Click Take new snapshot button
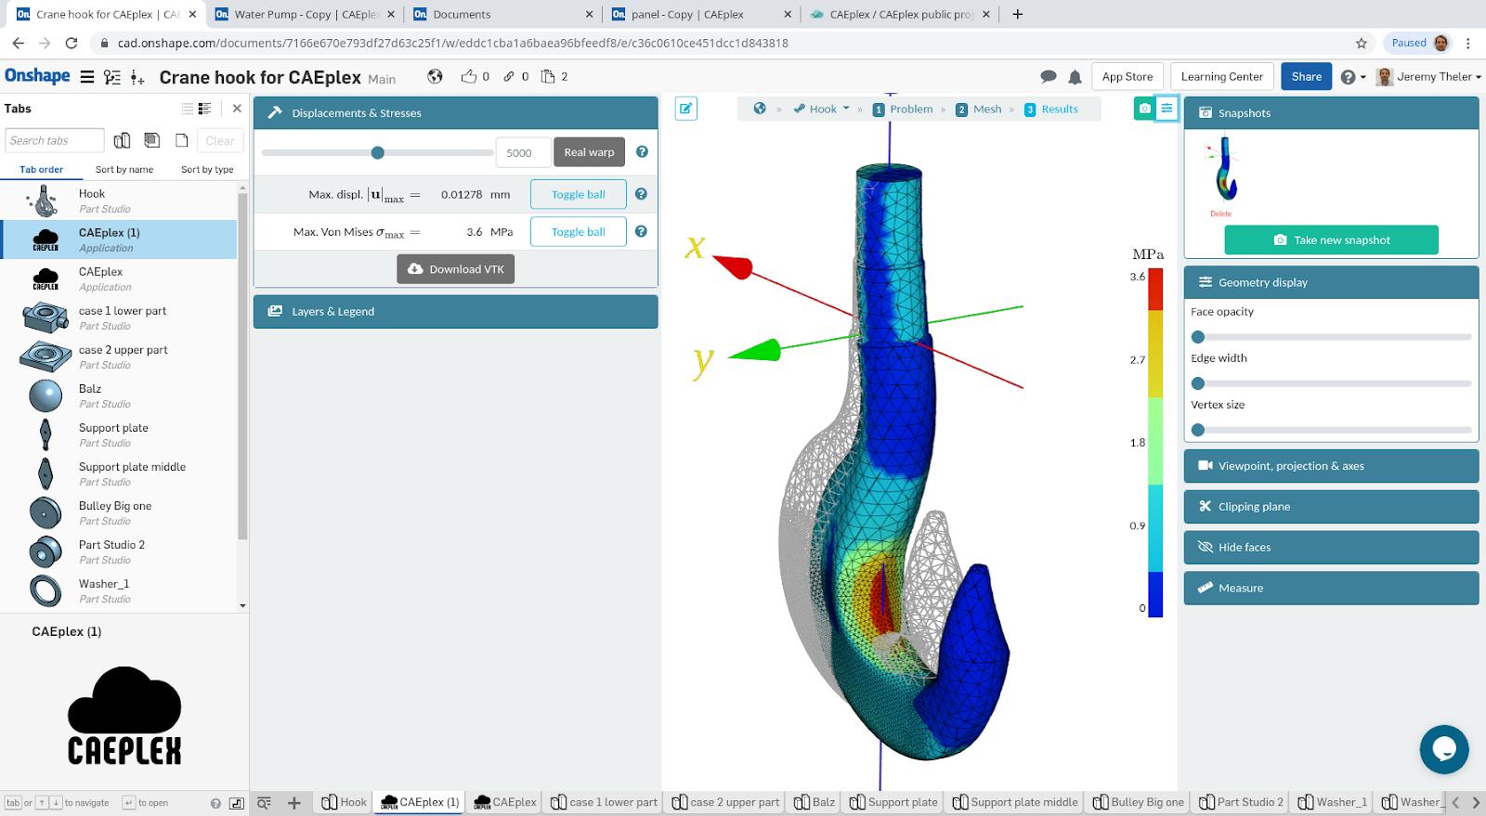Viewport: 1486px width, 816px height. coord(1331,240)
